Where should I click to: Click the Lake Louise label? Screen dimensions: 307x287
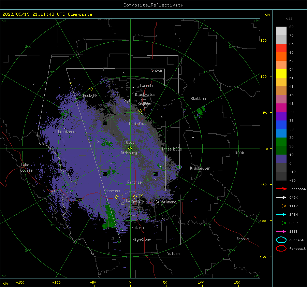[26, 168]
